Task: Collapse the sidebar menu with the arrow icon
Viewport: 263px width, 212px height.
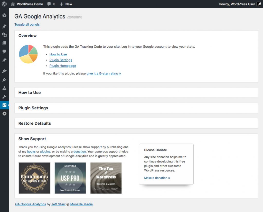Action: tap(4, 113)
